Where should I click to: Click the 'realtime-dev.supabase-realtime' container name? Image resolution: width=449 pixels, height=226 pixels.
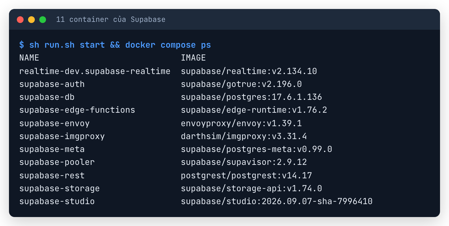click(95, 71)
